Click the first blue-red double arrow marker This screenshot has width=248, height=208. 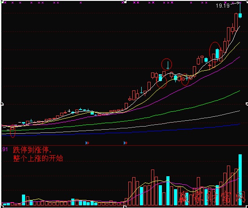click(87, 143)
